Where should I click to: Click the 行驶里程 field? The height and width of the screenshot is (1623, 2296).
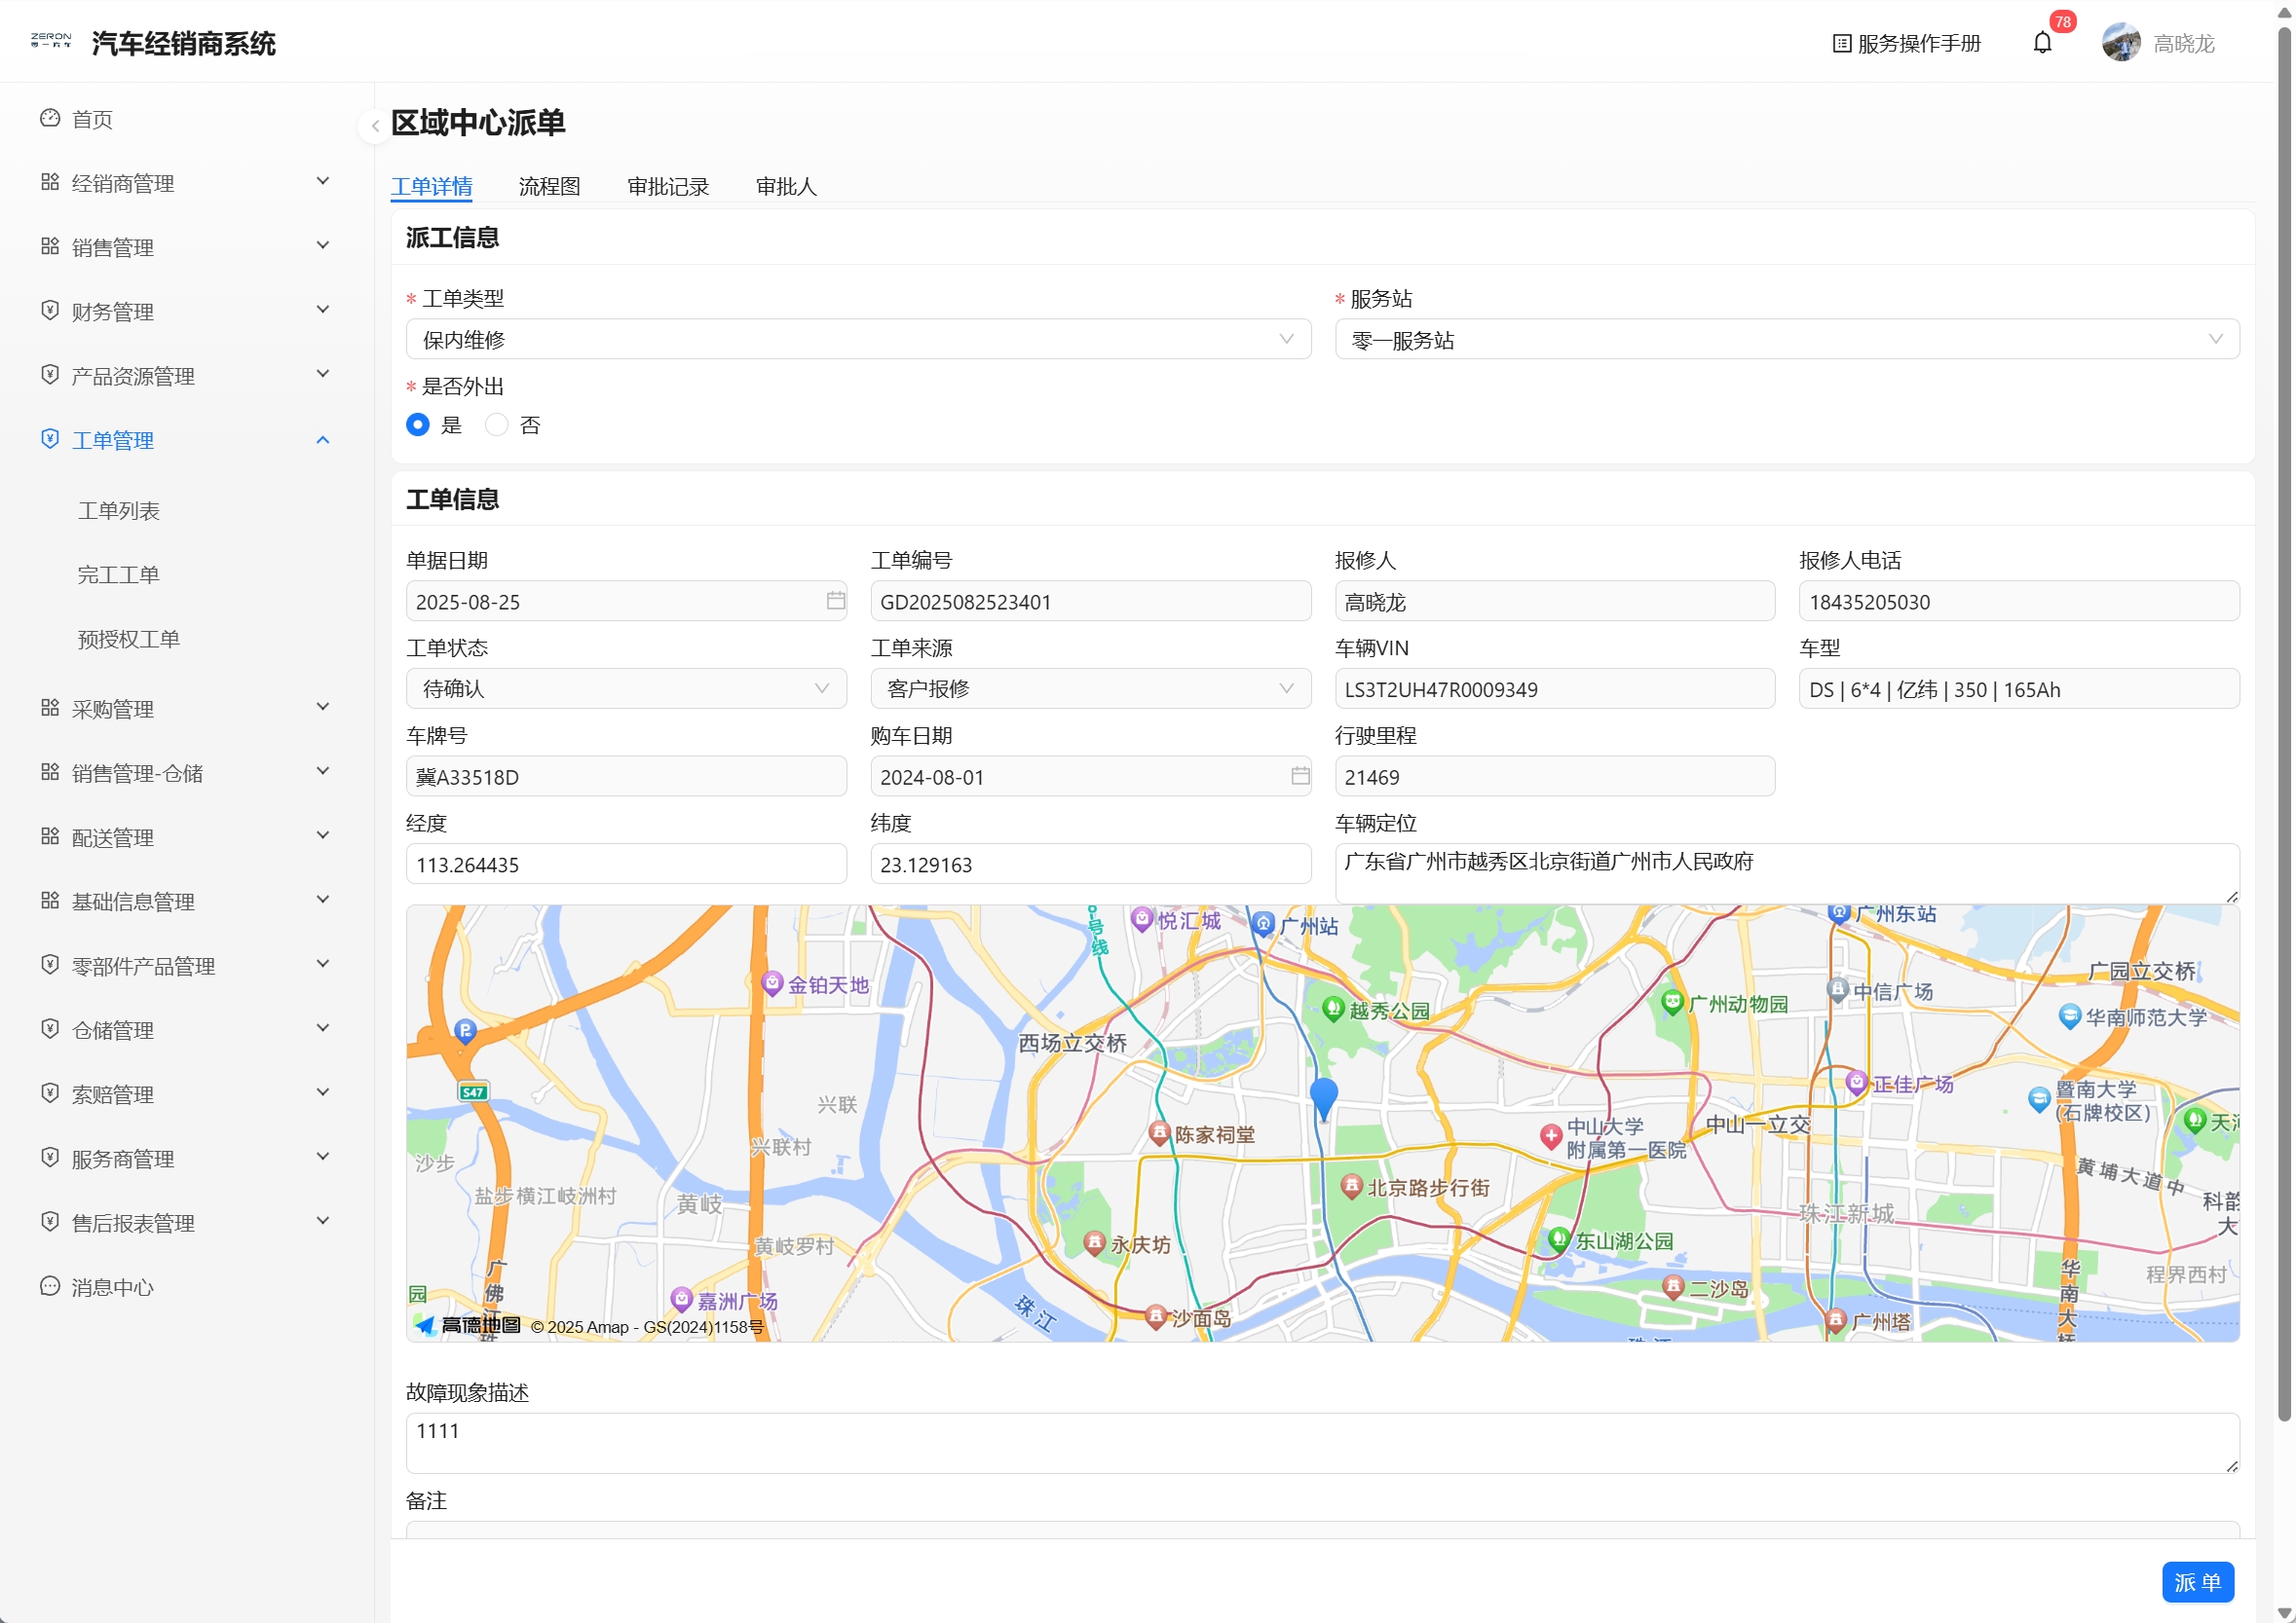[1555, 776]
